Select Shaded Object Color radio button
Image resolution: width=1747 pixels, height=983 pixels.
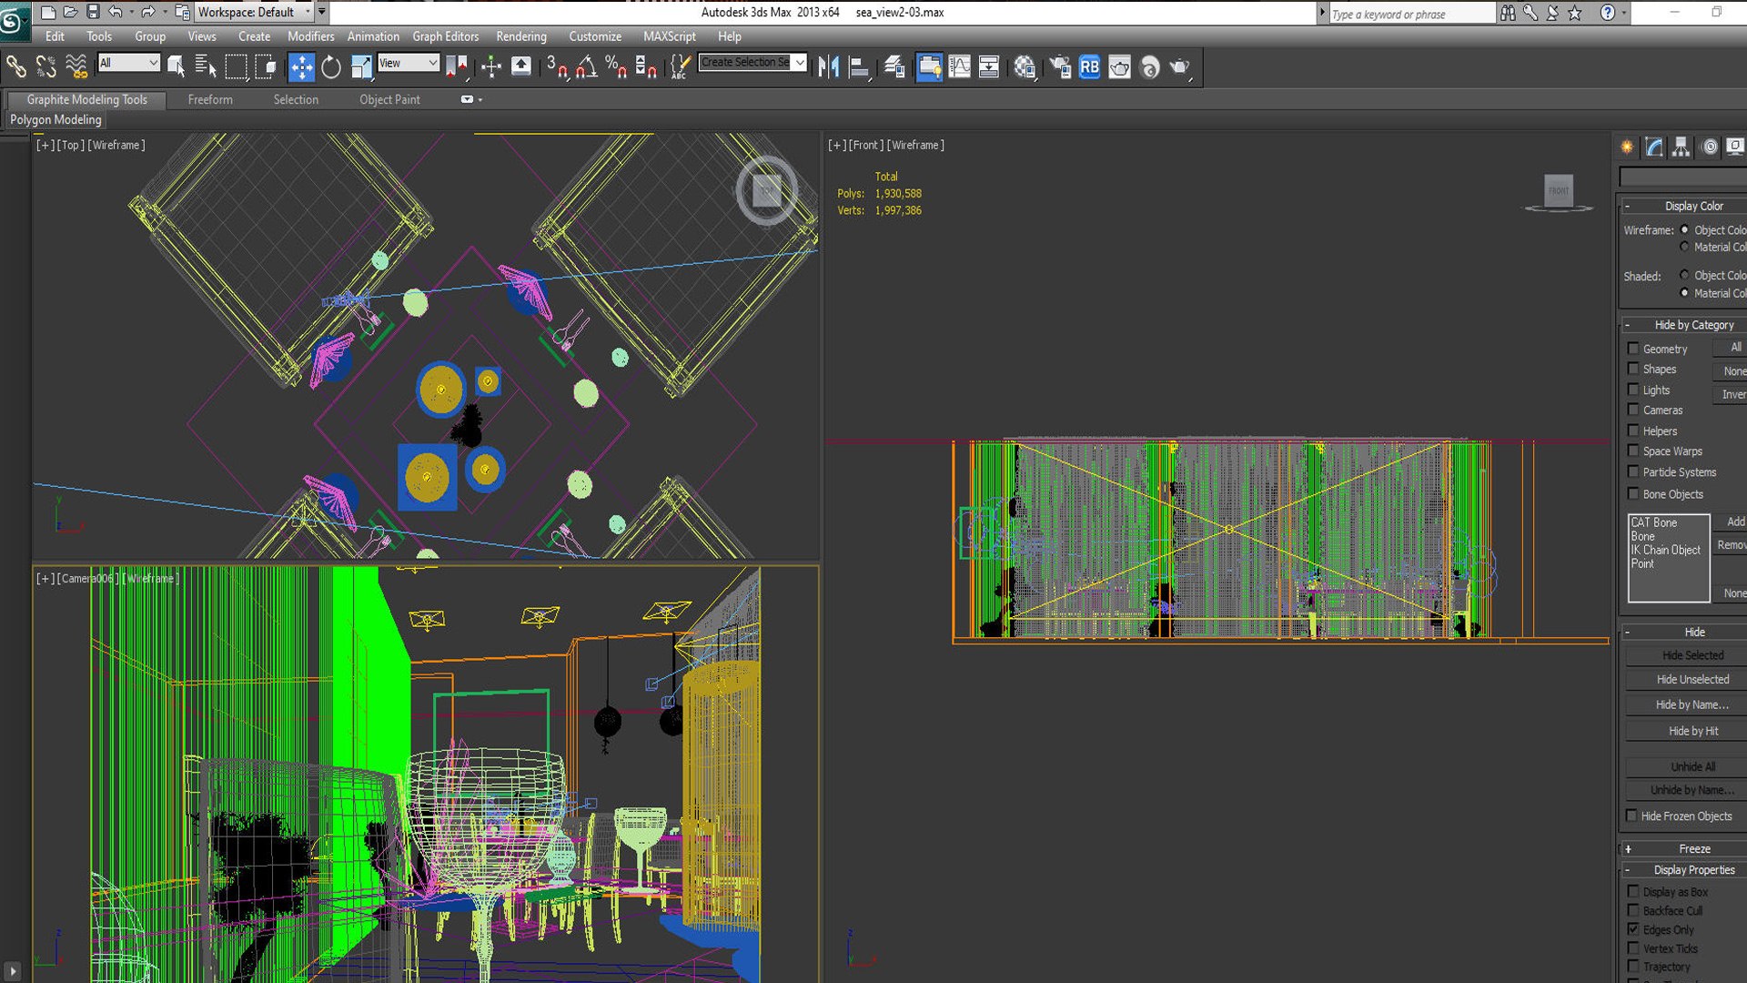pyautogui.click(x=1684, y=275)
